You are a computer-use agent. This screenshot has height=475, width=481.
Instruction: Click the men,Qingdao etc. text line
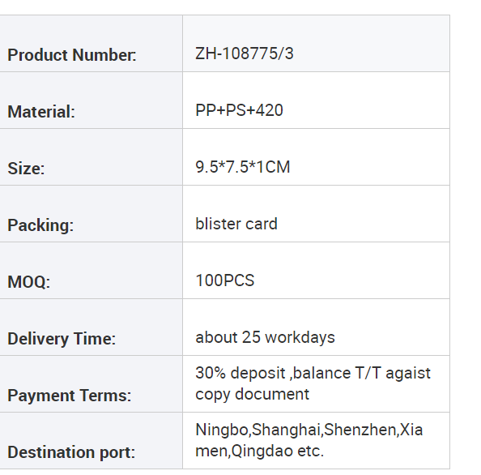pyautogui.click(x=259, y=451)
